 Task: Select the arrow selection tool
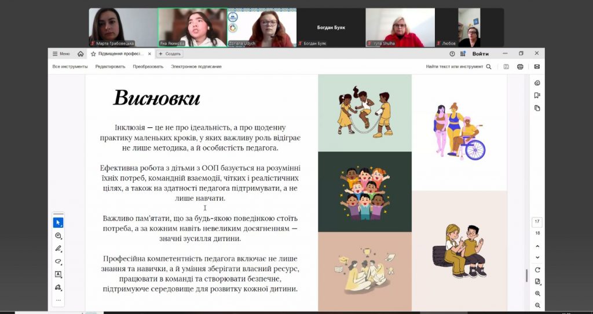click(x=58, y=223)
